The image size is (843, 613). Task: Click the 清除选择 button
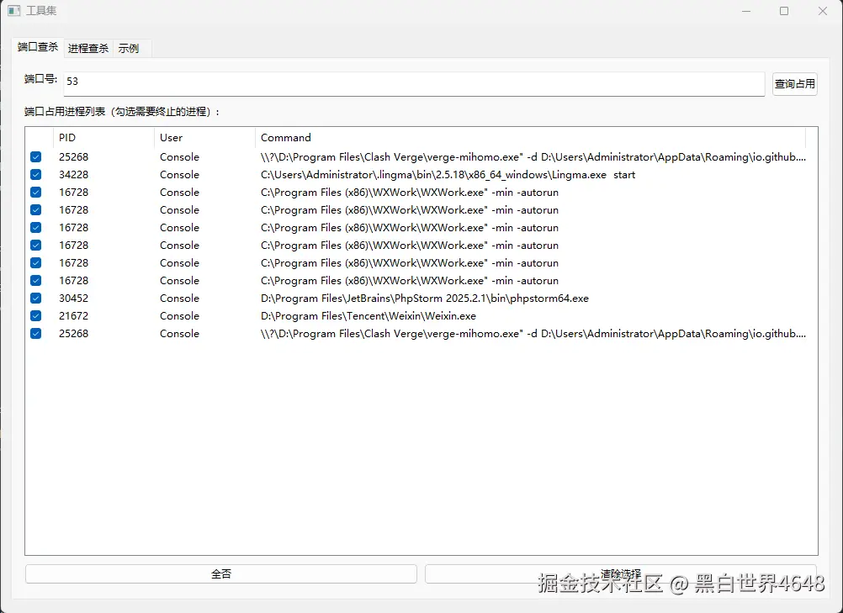(x=621, y=573)
